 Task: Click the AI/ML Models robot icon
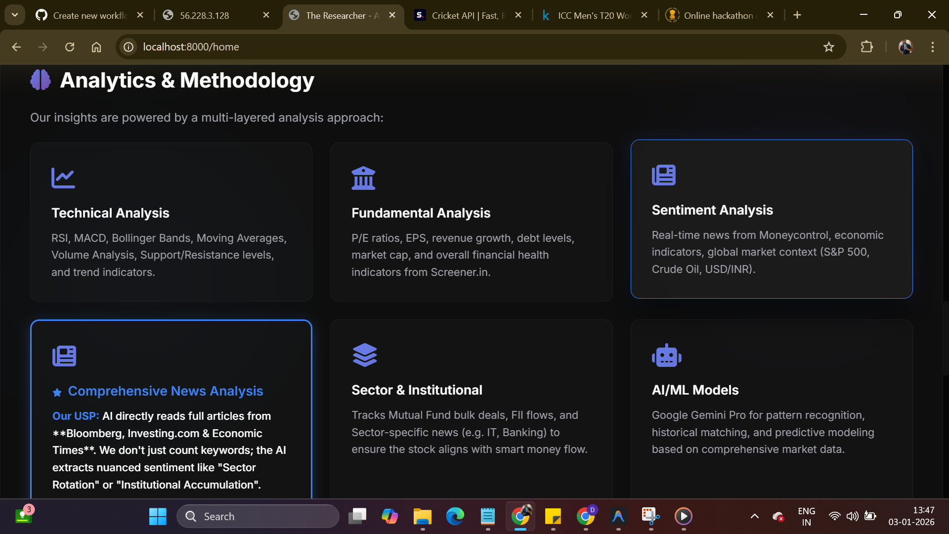point(666,356)
